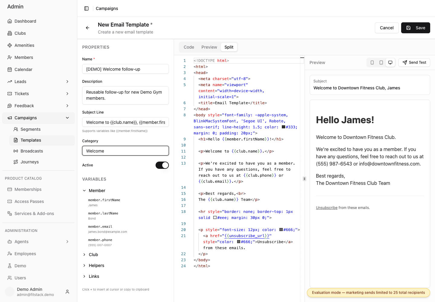435x302 pixels.
Task: Click the Agents bot icon
Action: coord(10,242)
